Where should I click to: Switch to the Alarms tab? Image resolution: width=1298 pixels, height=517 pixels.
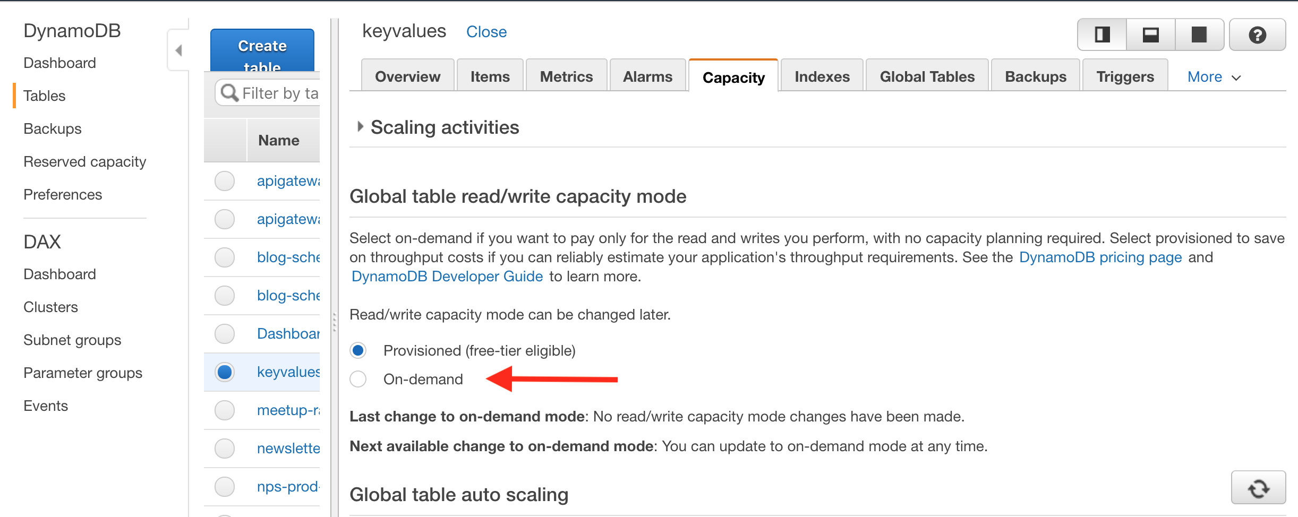[647, 76]
